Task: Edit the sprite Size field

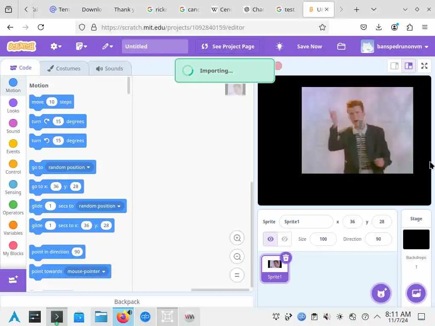Action: click(323, 239)
